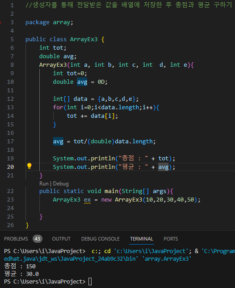Click 'int tot=0;' on line 9

70,73
